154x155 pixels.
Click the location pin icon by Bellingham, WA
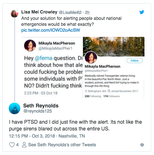click(86, 91)
